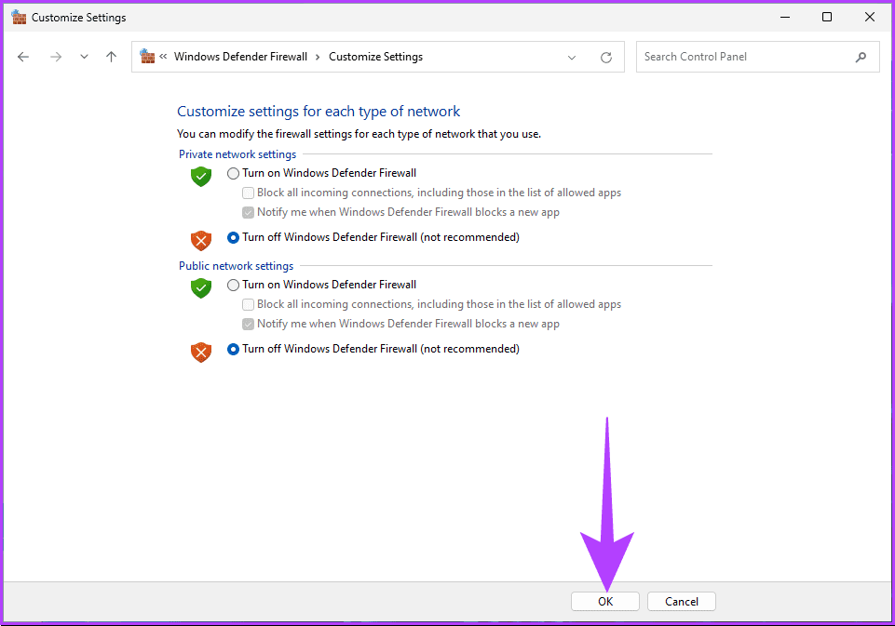
Task: Click Customize Settings breadcrumb item
Action: [375, 57]
